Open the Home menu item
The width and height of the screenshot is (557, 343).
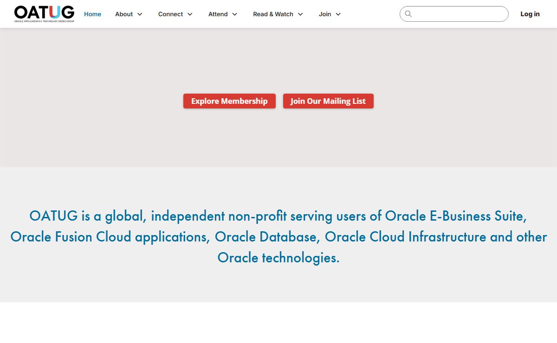(92, 14)
